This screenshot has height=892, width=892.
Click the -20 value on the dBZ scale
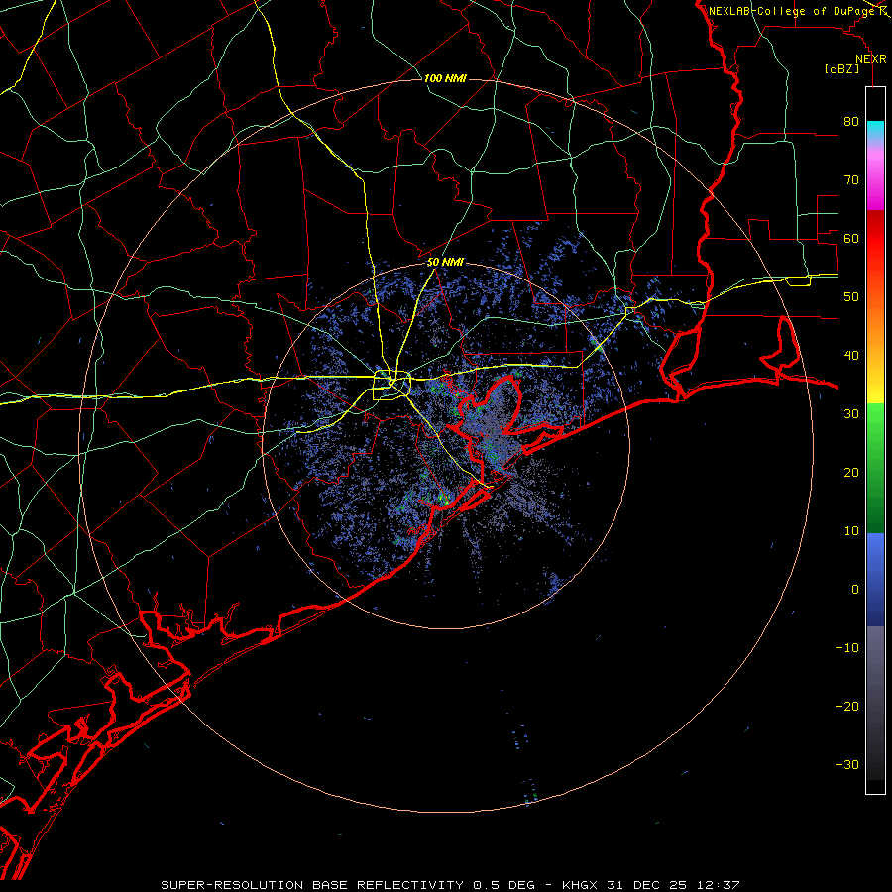coord(847,707)
